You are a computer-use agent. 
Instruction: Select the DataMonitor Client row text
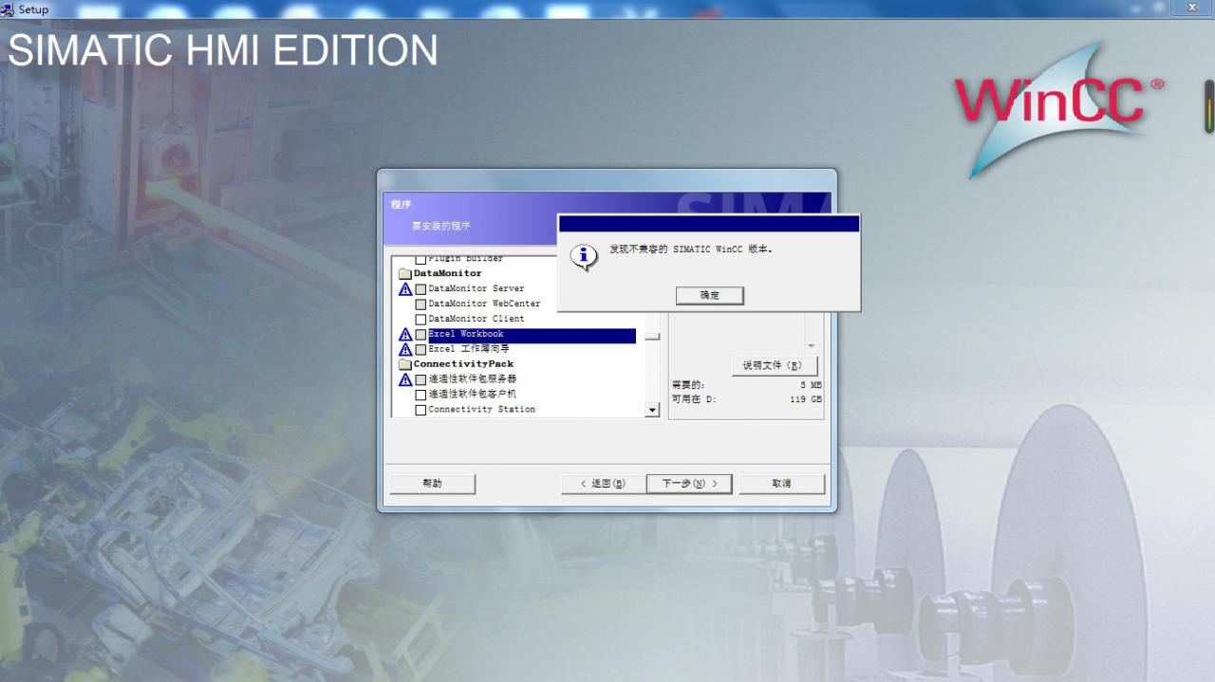click(477, 320)
